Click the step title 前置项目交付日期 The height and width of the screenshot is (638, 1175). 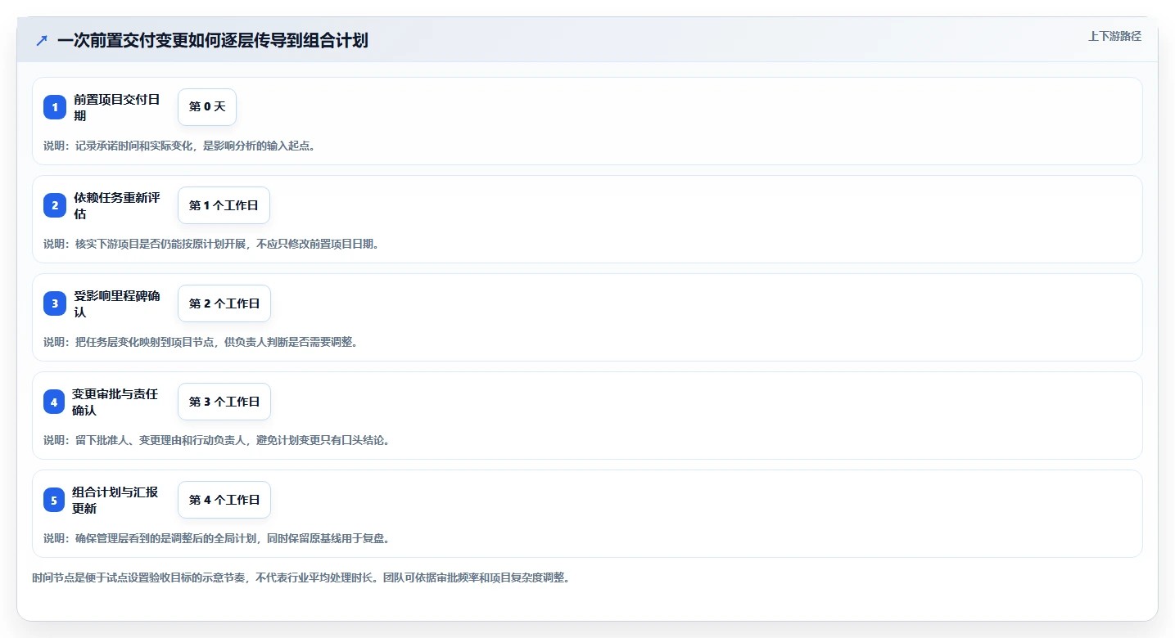pos(116,107)
